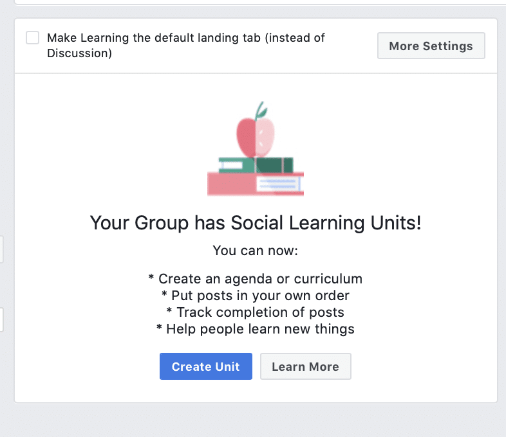Open the Learn More button
This screenshot has width=506, height=437.
(x=306, y=366)
